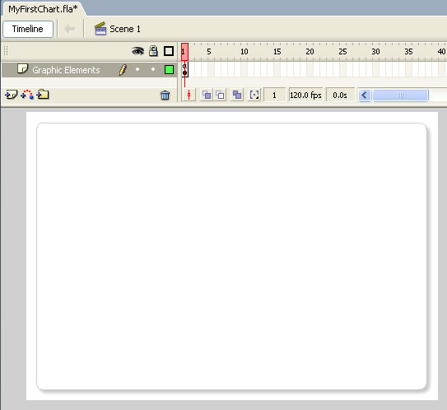
Task: Click eye icon to hide all layers
Action: [x=138, y=51]
